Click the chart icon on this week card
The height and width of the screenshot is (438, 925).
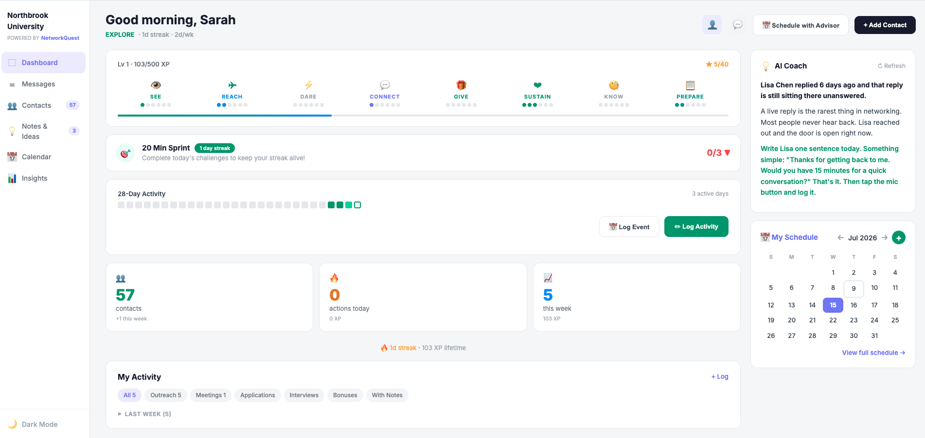click(548, 278)
